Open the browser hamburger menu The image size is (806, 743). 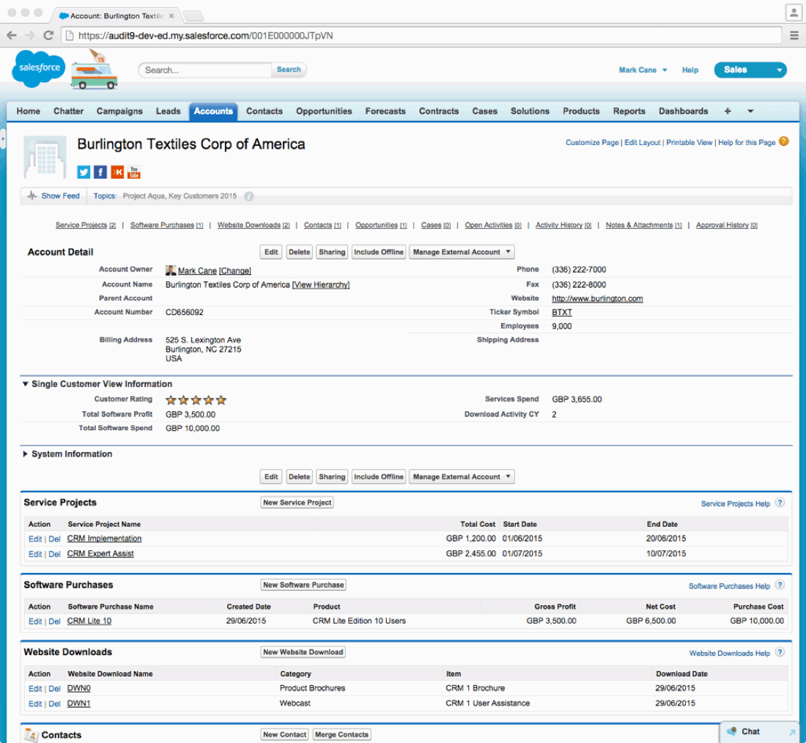(794, 35)
